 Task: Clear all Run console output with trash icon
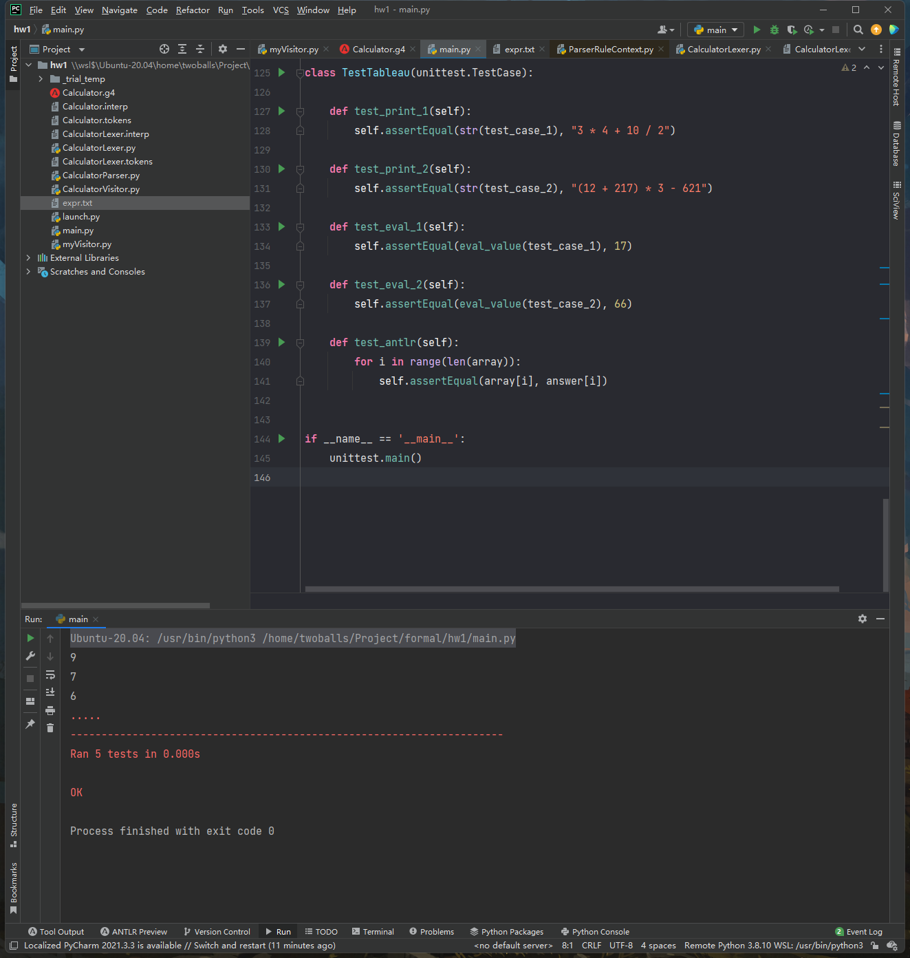coord(50,728)
